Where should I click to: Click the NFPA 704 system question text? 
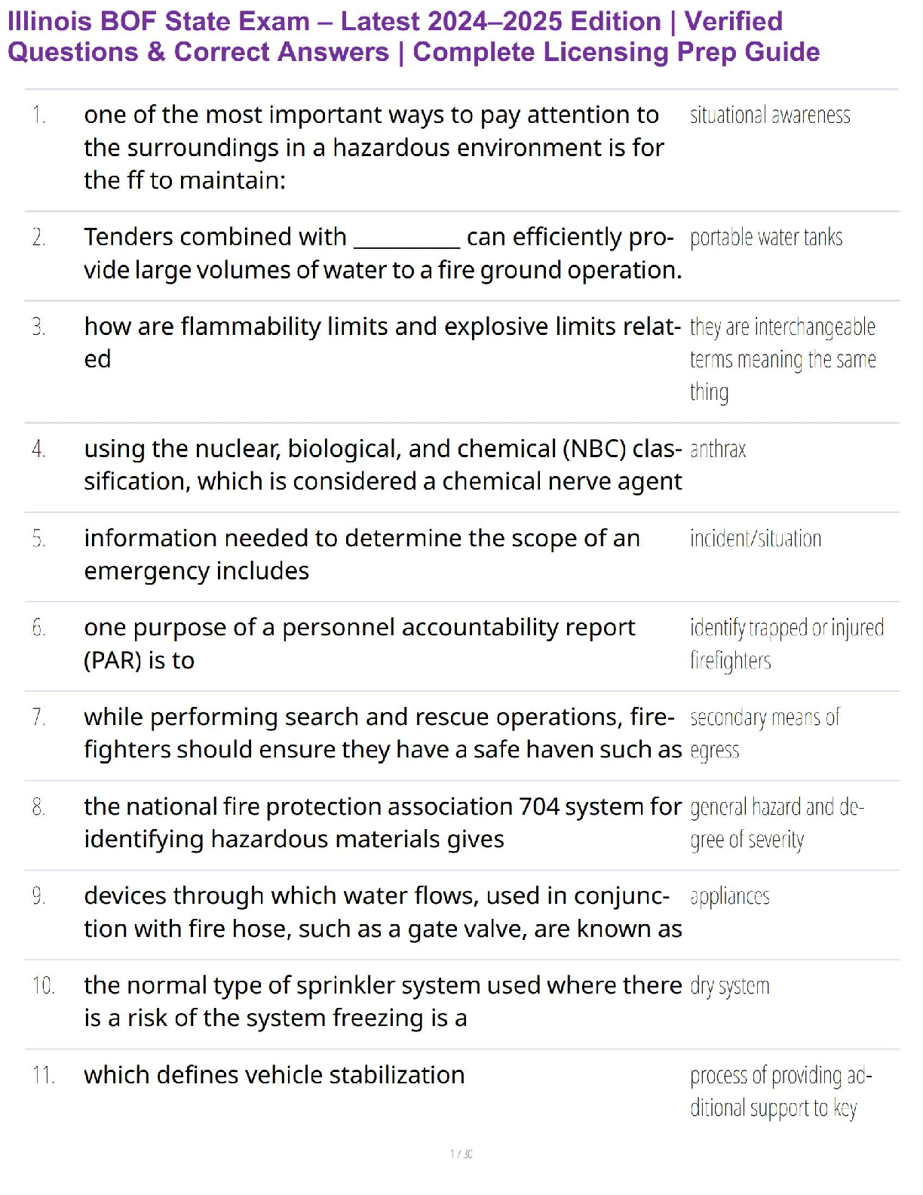[382, 822]
